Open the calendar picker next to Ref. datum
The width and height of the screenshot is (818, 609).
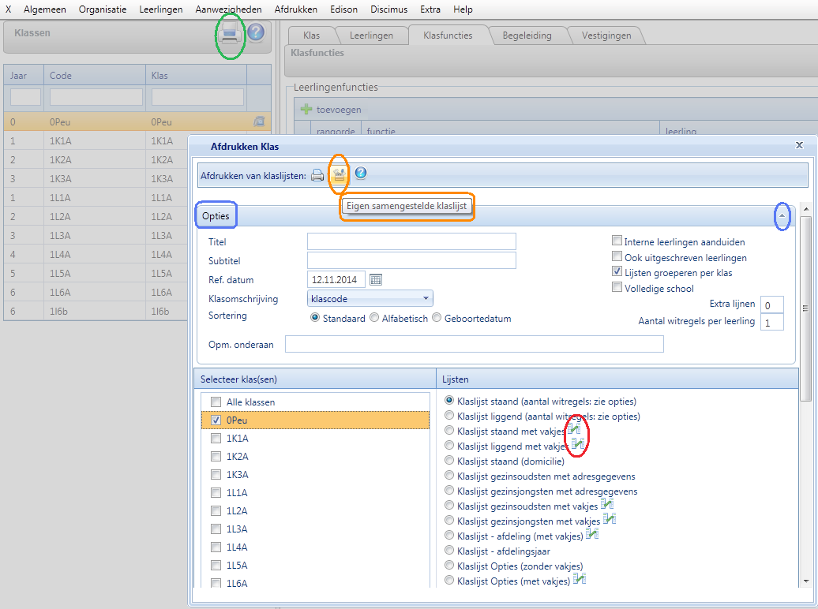pos(376,279)
